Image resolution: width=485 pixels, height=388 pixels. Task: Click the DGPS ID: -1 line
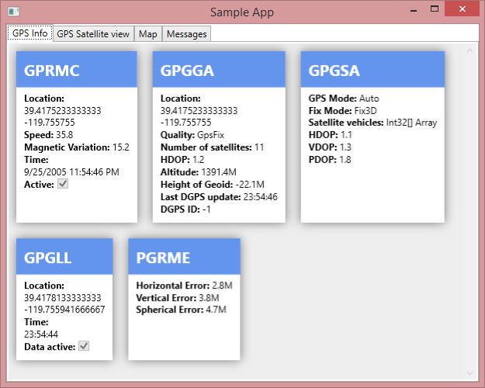pos(185,210)
